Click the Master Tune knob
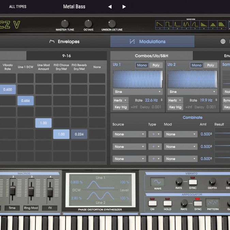The height and width of the screenshot is (230, 230). (x=65, y=24)
